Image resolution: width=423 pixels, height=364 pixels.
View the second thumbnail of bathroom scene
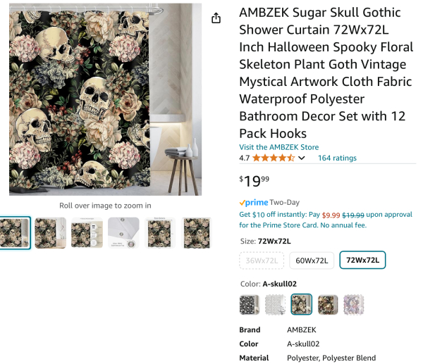[51, 233]
